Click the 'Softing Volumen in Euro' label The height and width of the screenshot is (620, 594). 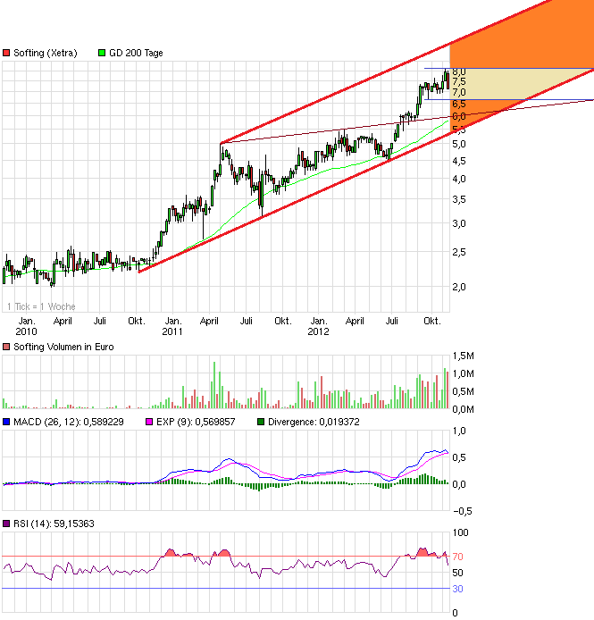pos(63,347)
